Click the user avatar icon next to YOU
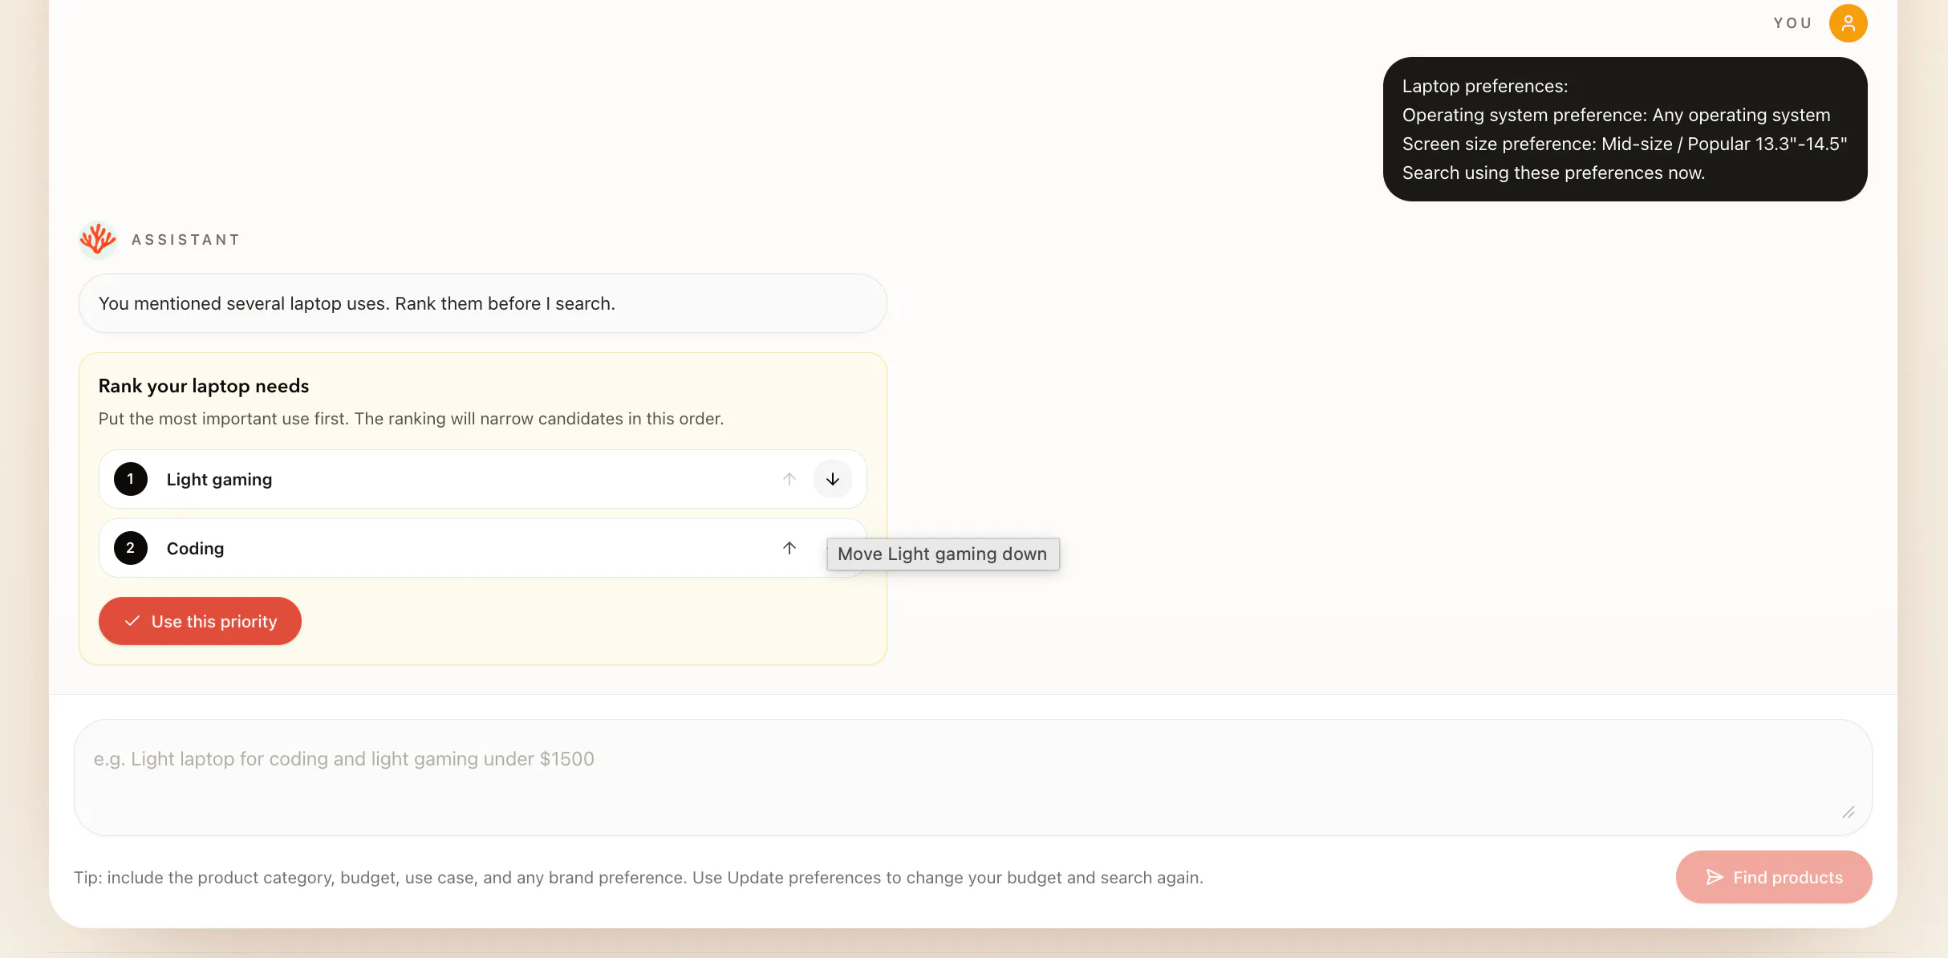Image resolution: width=1948 pixels, height=958 pixels. point(1848,23)
